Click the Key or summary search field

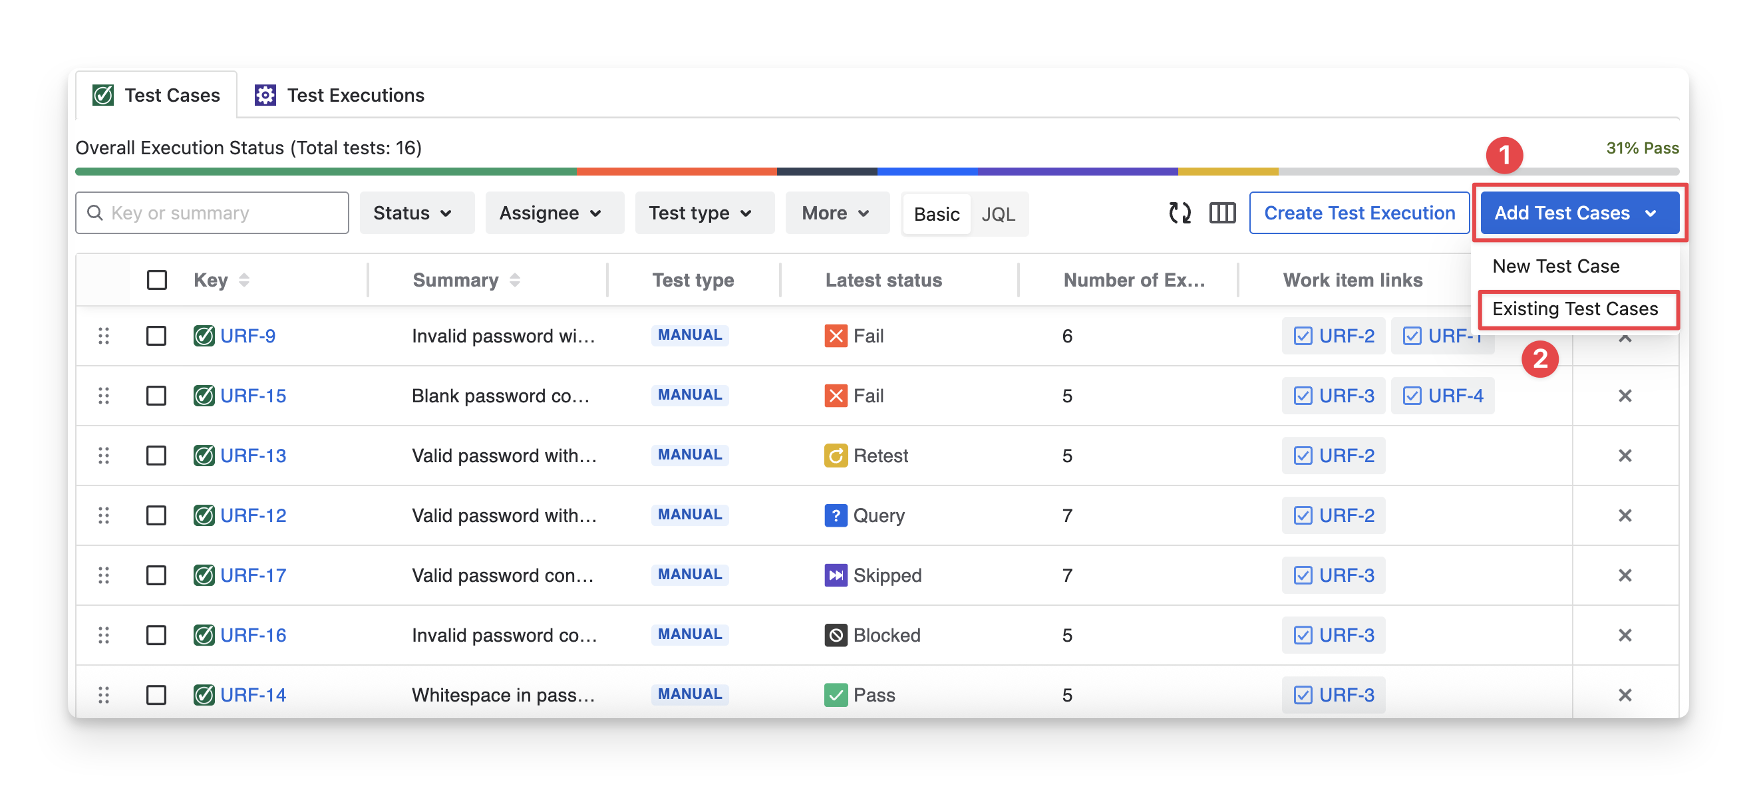[x=218, y=213]
